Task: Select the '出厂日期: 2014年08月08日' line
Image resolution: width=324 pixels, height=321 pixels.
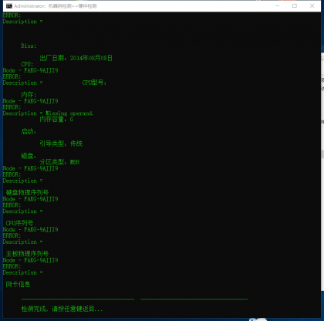Action: click(76, 58)
